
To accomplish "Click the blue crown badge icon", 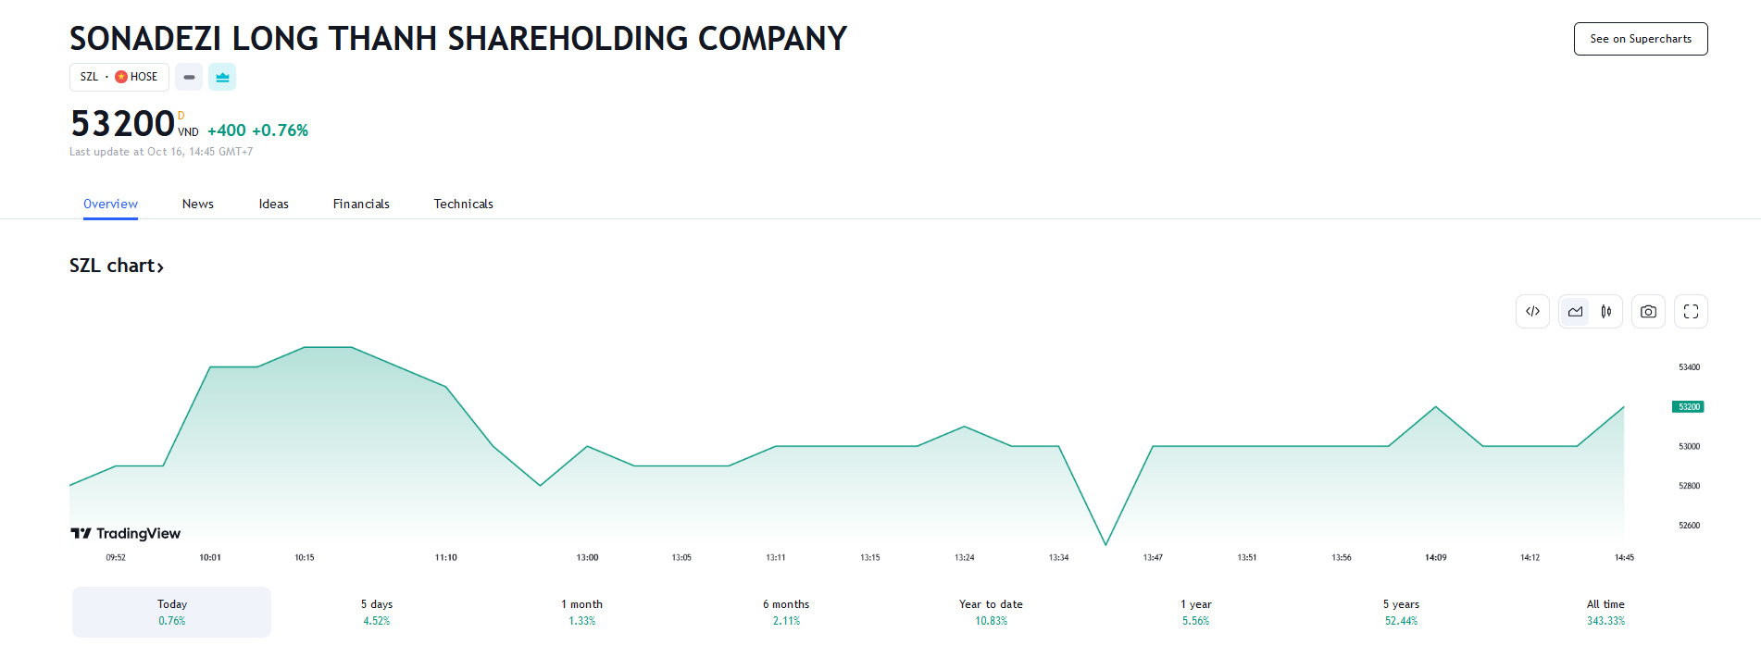I will pos(222,77).
